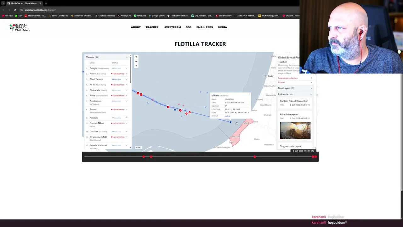The height and width of the screenshot is (227, 403).
Task: Open the WhatsApp bookmark
Action: 140,16
